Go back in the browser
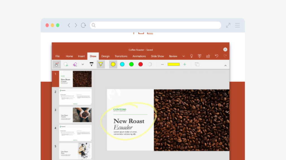The width and height of the screenshot is (286, 160). point(69,25)
